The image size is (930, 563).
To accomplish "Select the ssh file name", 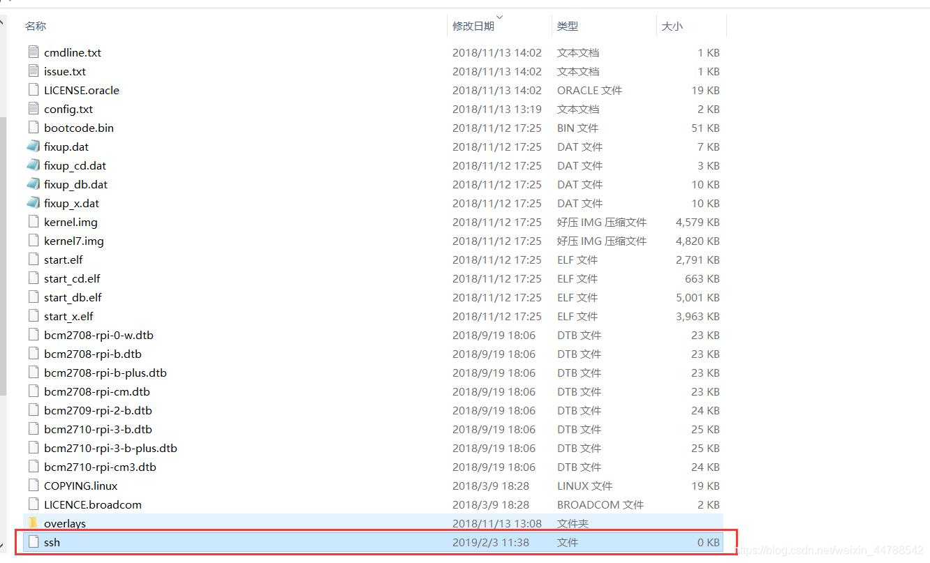I will click(x=52, y=542).
